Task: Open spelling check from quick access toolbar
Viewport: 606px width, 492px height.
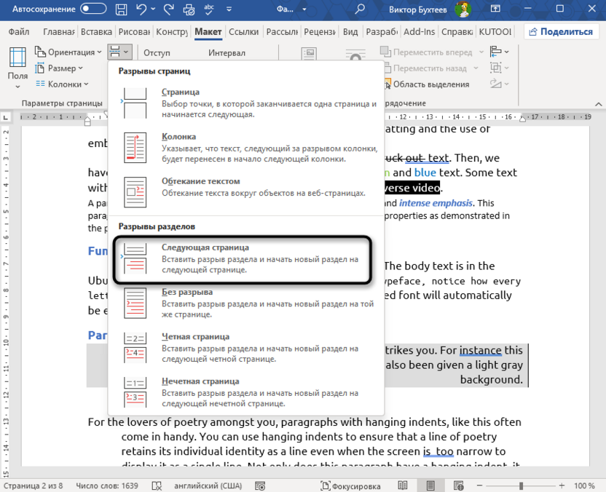Action: 209,9
